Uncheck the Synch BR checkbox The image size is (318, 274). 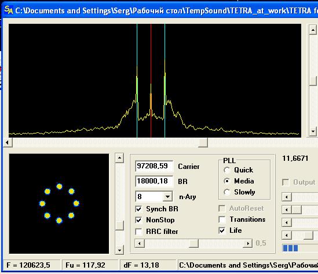coord(138,209)
